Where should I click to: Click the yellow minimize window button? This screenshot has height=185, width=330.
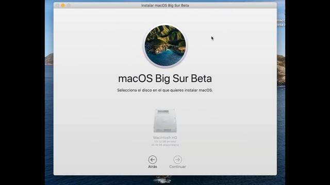coord(63,6)
